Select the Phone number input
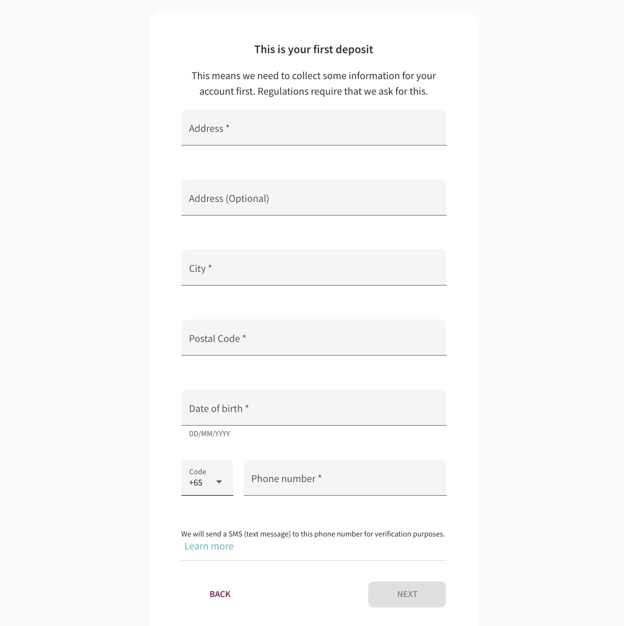624x626 pixels. coord(345,478)
